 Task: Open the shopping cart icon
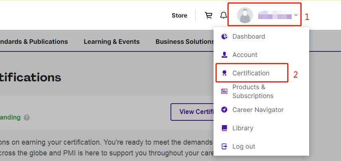(x=208, y=16)
